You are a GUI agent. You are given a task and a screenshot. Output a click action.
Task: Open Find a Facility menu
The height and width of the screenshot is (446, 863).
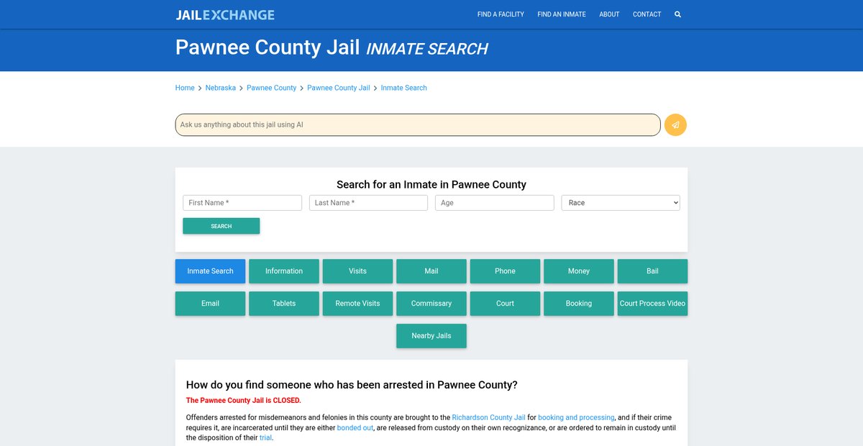(501, 14)
